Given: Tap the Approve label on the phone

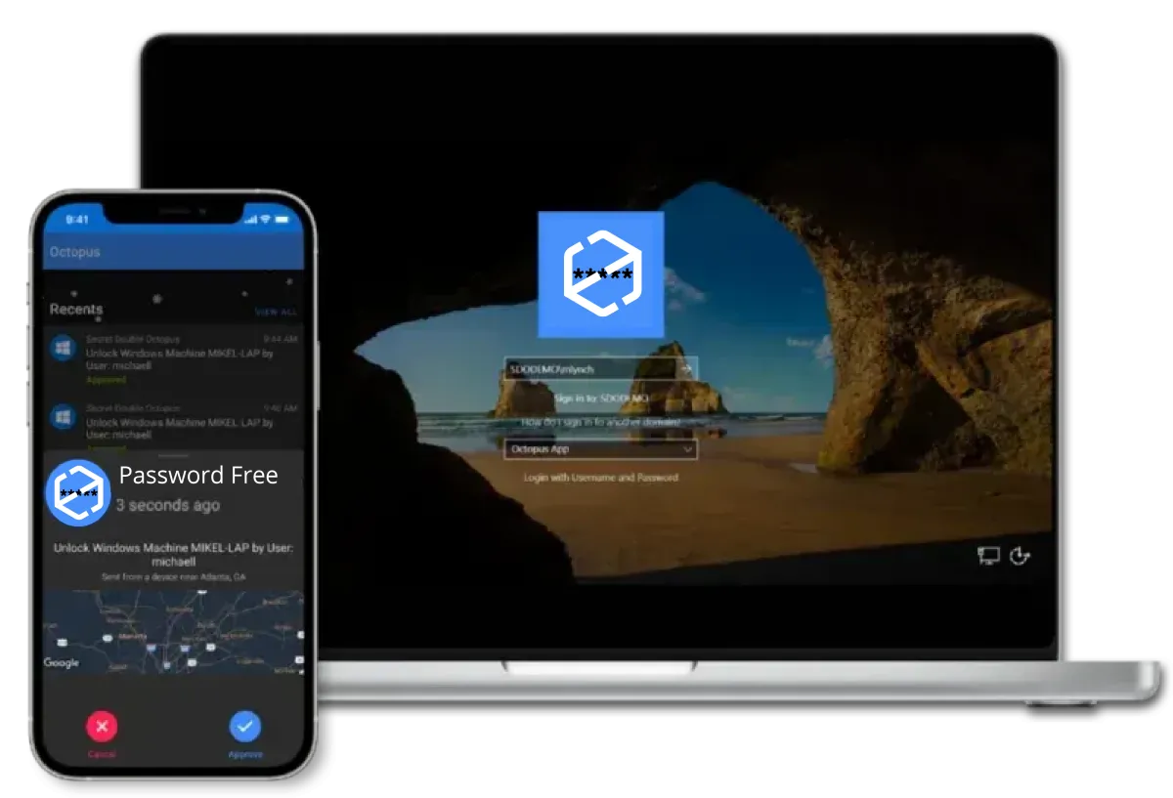Looking at the screenshot, I should click(x=245, y=754).
